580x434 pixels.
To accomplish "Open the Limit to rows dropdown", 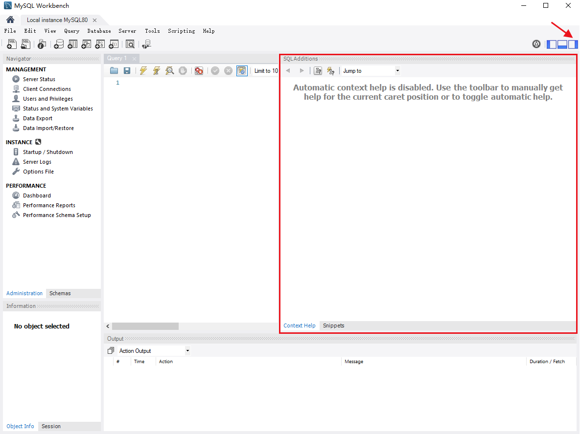I will tap(266, 70).
